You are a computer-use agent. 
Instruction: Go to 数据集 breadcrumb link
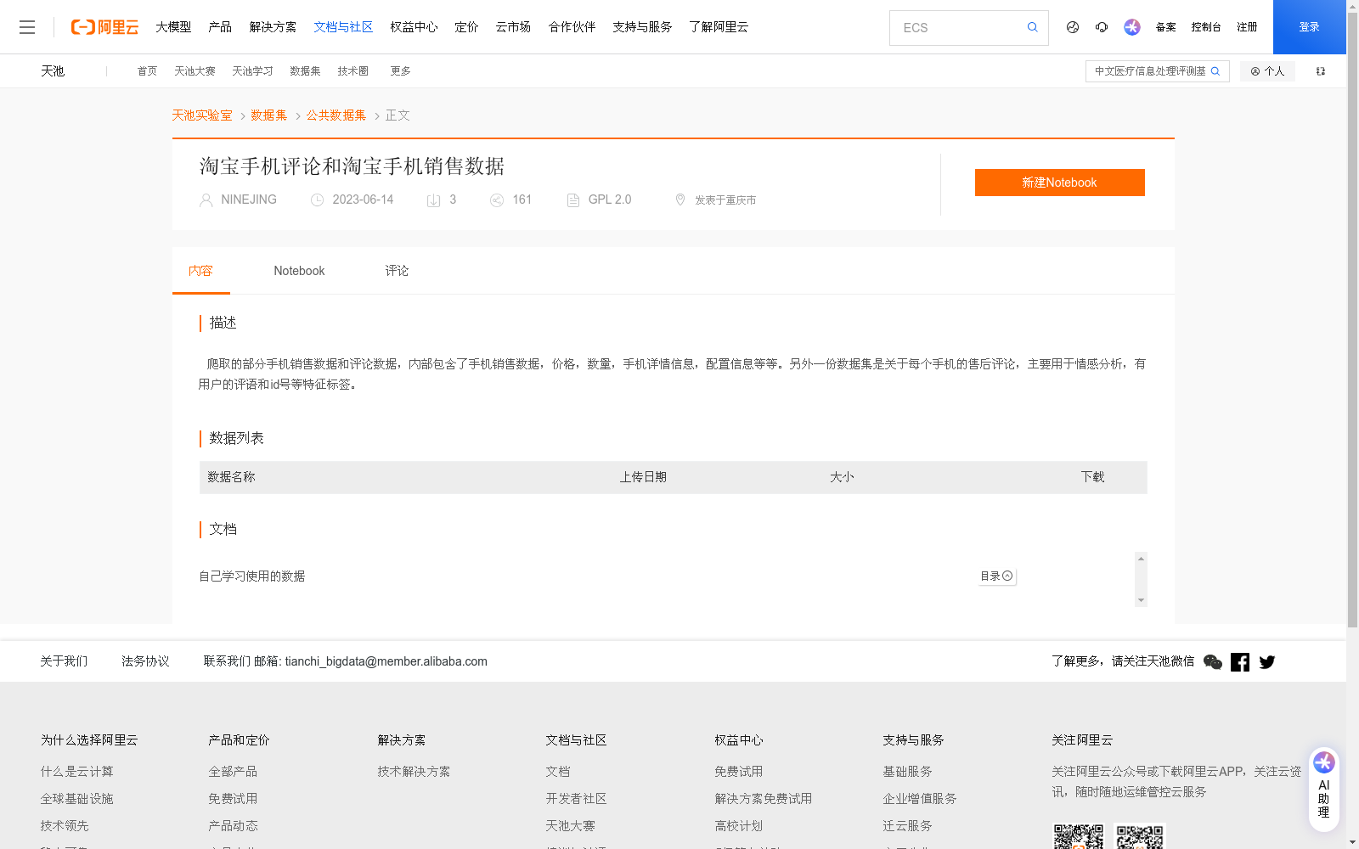269,115
